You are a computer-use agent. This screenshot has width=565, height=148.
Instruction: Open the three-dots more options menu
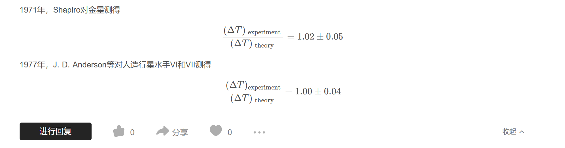tap(259, 132)
